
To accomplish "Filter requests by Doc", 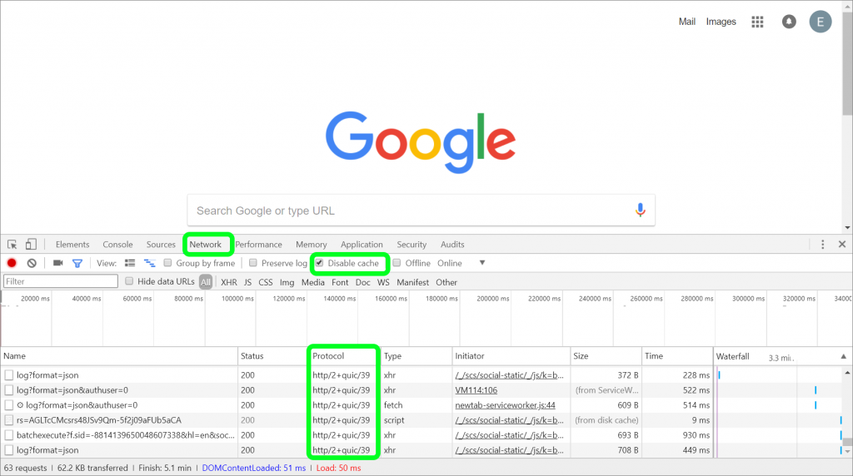I will coord(363,283).
